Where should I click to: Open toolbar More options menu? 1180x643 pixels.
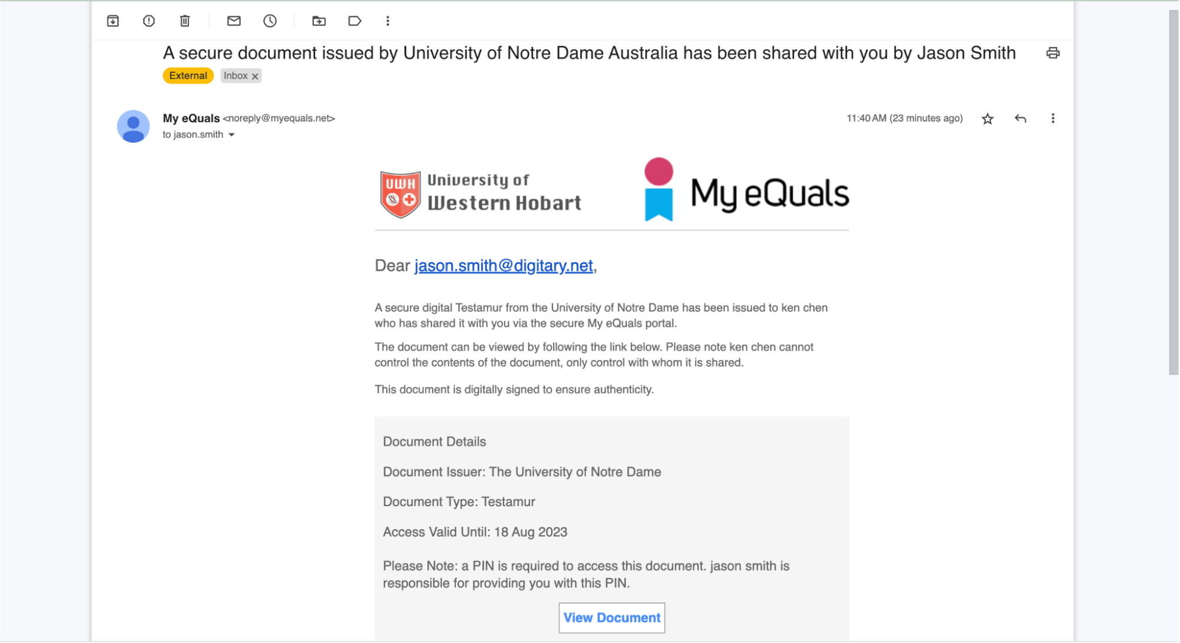388,21
